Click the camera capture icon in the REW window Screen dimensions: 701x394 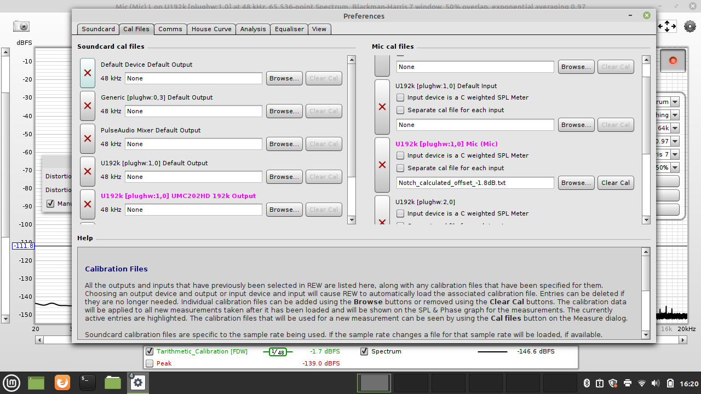click(x=21, y=26)
